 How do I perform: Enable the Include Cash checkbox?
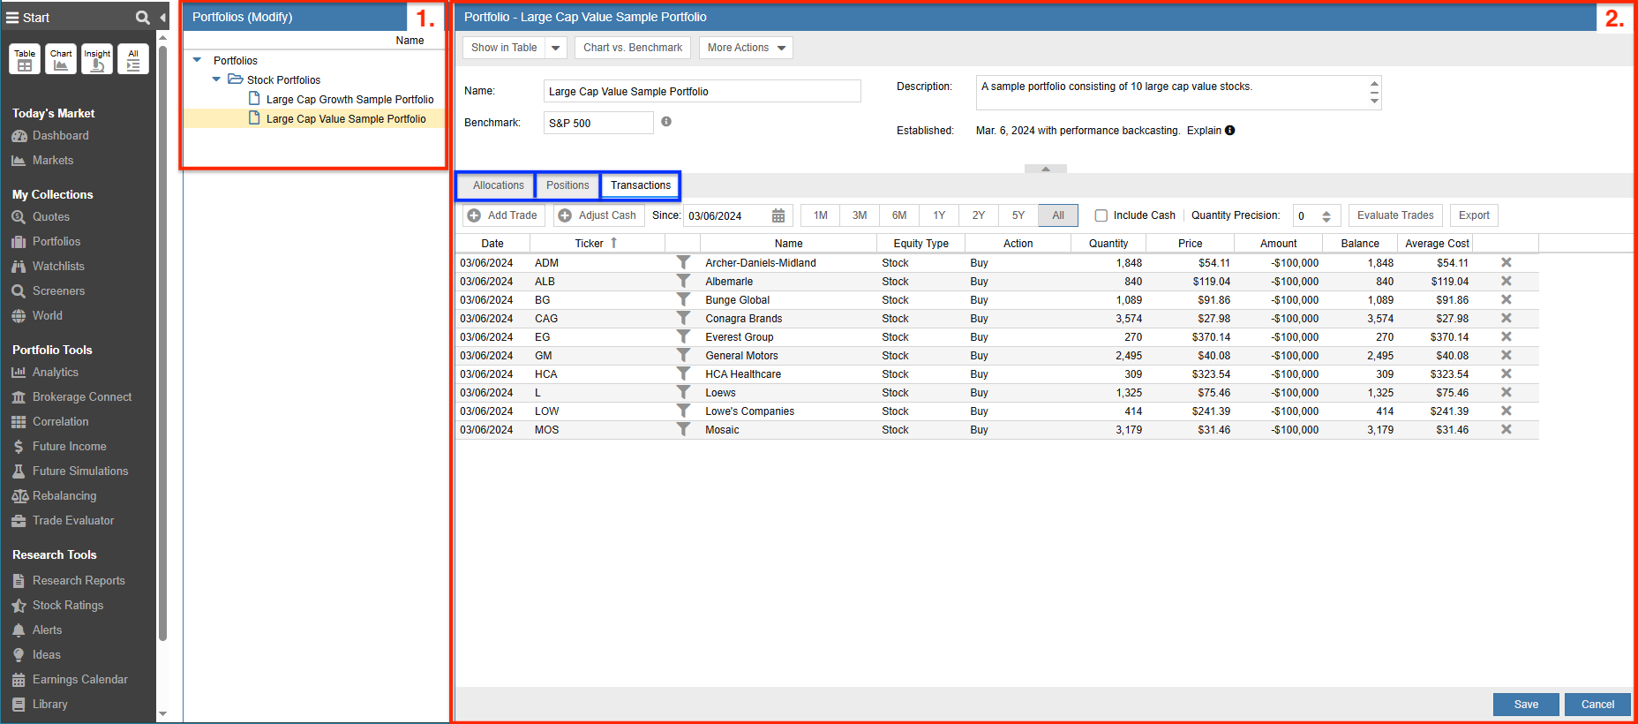(1101, 215)
